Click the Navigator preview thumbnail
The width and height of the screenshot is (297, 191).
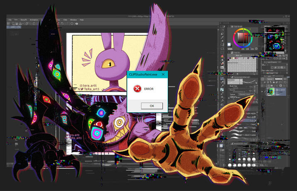click(x=275, y=40)
